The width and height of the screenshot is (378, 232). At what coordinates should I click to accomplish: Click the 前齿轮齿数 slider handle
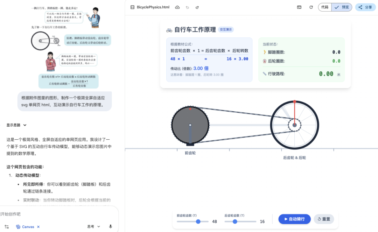click(x=198, y=222)
